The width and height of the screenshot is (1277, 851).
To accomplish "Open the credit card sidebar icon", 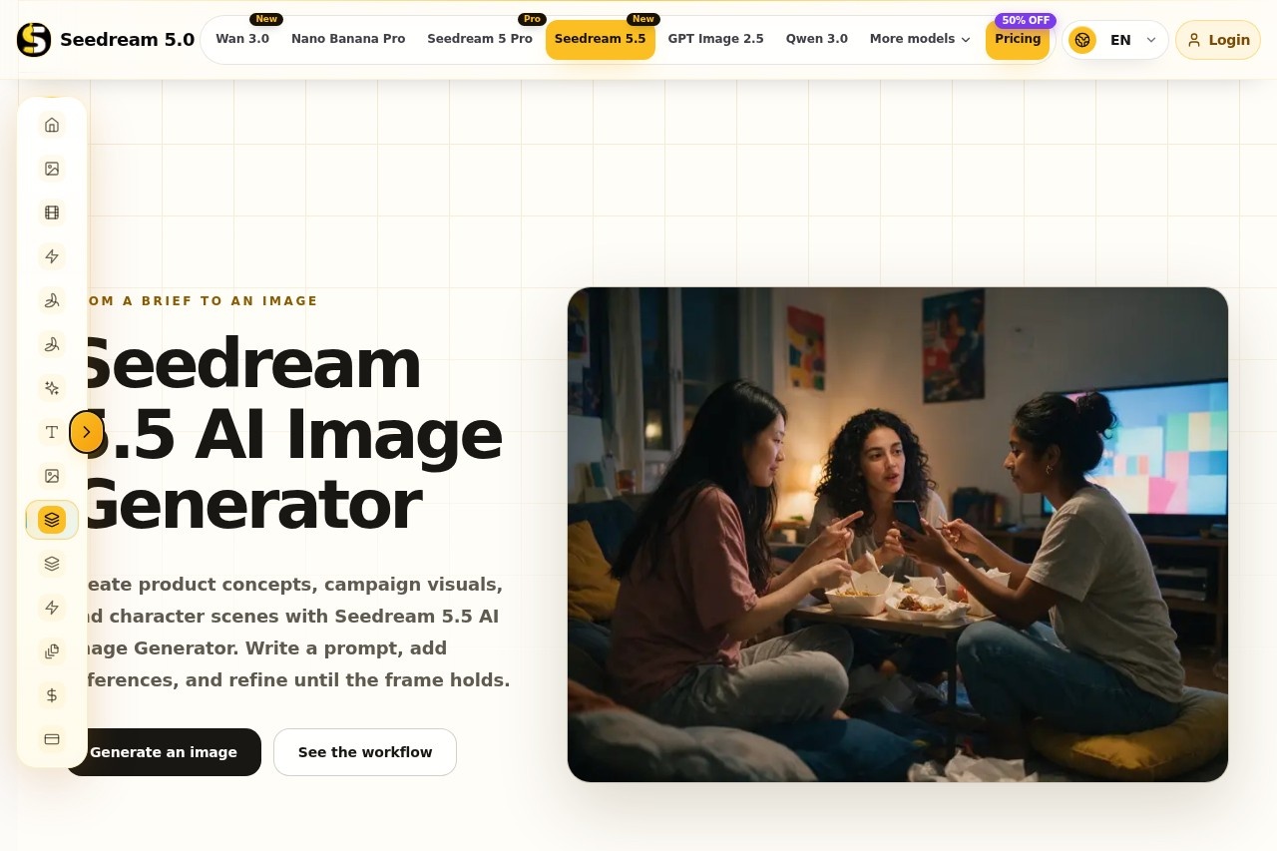I will tap(52, 739).
